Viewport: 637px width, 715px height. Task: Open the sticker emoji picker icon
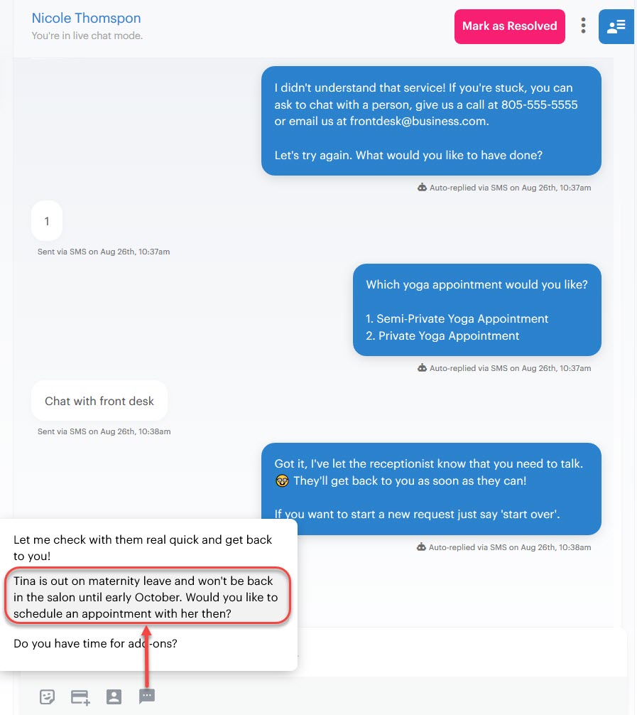pos(47,697)
